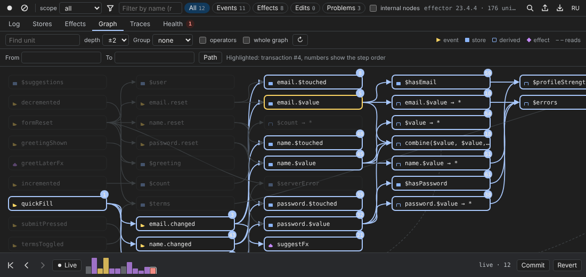Screen dimensions: 586x277
Task: Select the email.$value store node
Action: click(313, 102)
